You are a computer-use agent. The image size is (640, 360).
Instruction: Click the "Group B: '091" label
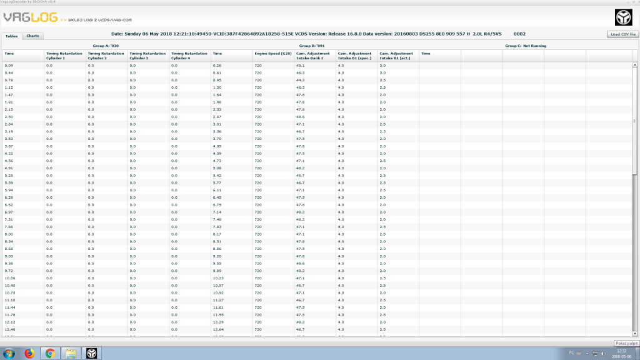pos(312,46)
